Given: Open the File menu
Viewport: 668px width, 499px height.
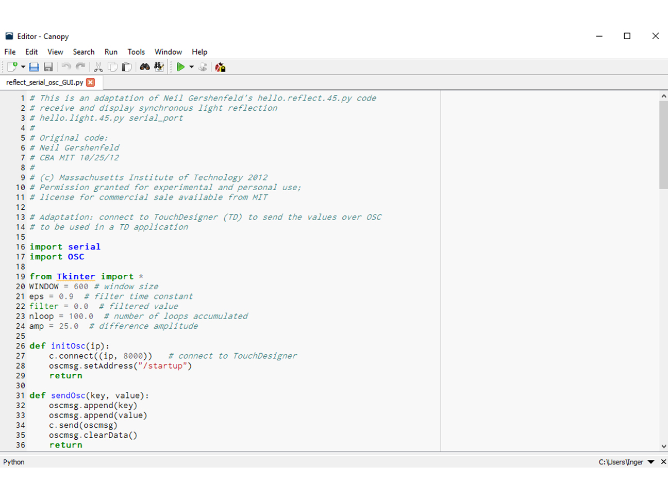Looking at the screenshot, I should [10, 52].
